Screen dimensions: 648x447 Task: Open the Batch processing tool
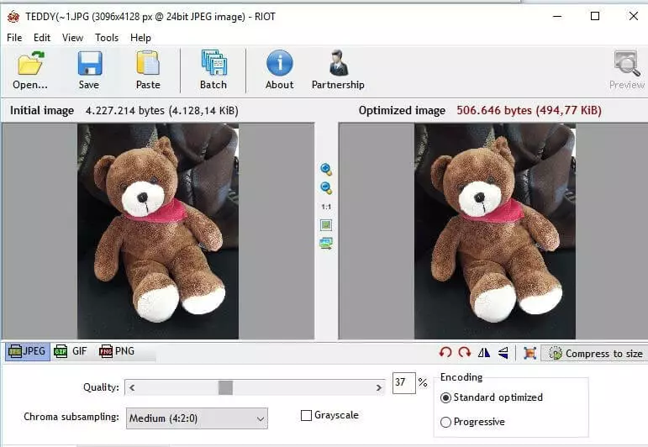[213, 71]
